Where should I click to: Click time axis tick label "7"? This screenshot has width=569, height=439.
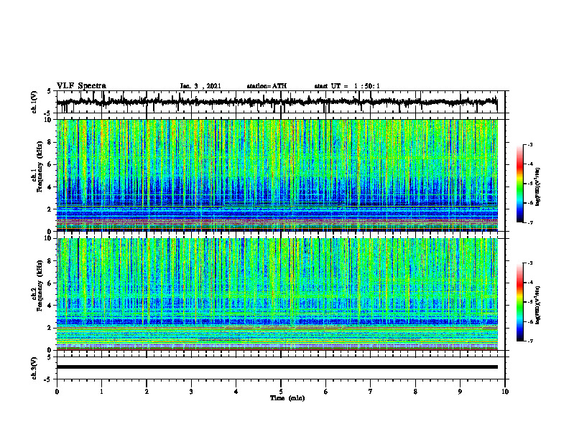pos(371,392)
